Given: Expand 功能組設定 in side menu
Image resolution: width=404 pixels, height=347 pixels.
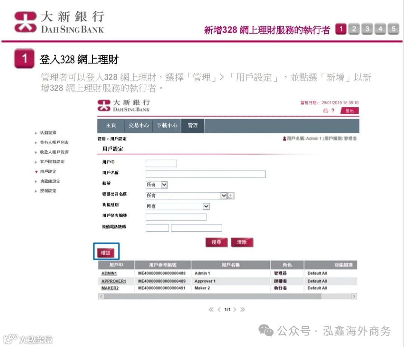Looking at the screenshot, I should pos(48,181).
